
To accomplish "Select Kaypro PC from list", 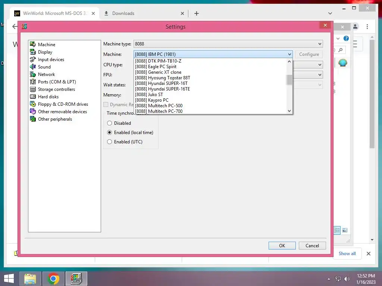I will pos(210,100).
